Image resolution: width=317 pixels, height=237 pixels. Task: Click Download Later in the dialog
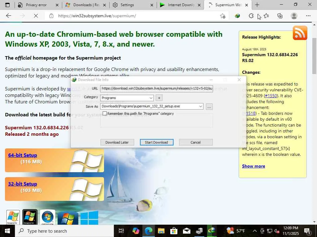pos(117,142)
